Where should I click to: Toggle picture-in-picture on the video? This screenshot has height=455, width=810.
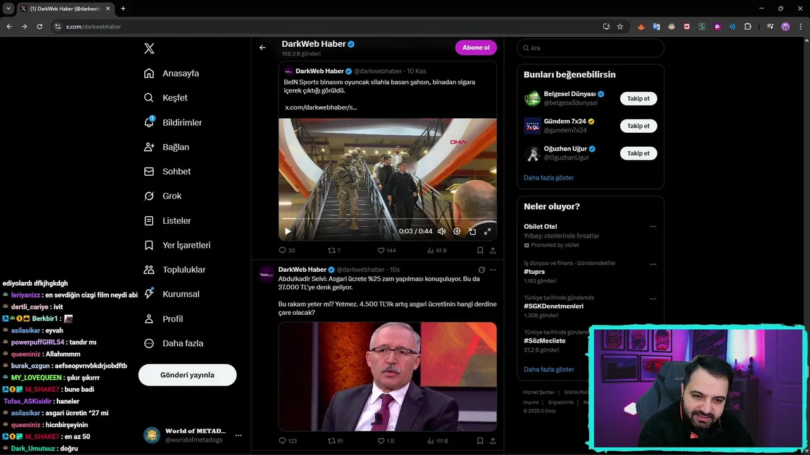pos(472,231)
